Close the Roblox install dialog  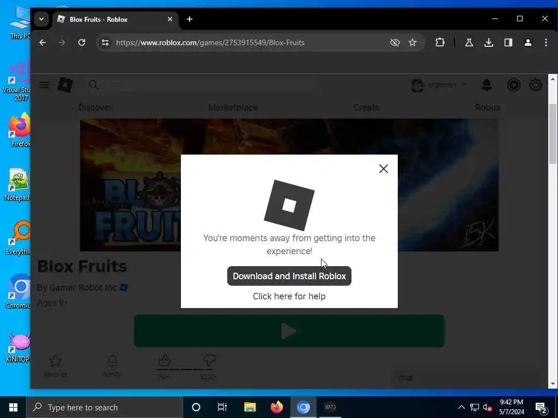383,169
